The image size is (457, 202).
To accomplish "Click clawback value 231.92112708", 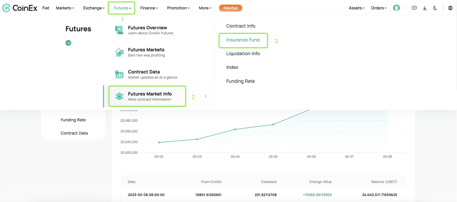I will click(266, 195).
